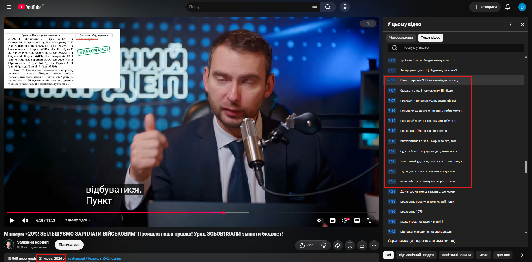
Task: Share the video
Action: 338,245
